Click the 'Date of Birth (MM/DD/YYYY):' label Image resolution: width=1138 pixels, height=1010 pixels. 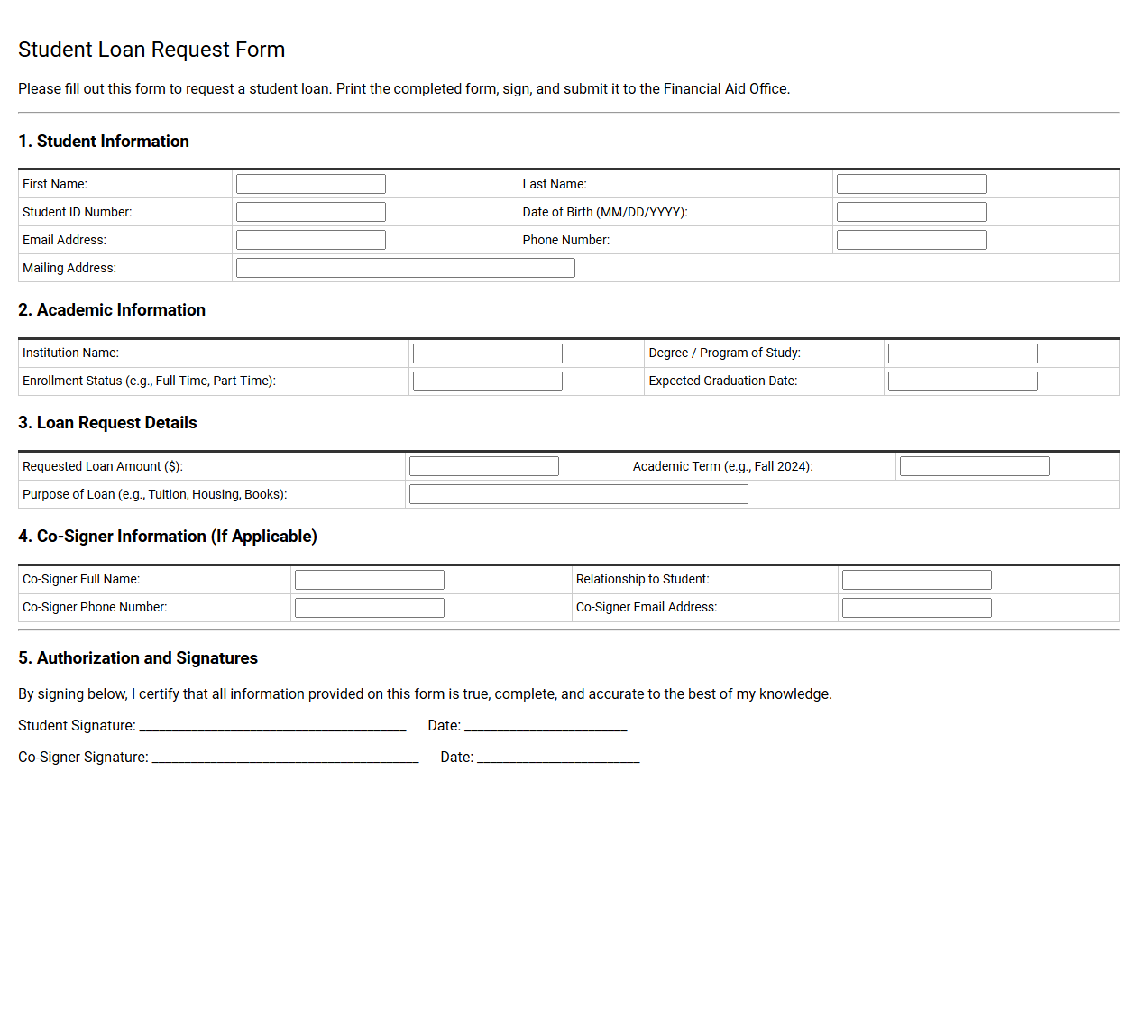point(605,212)
